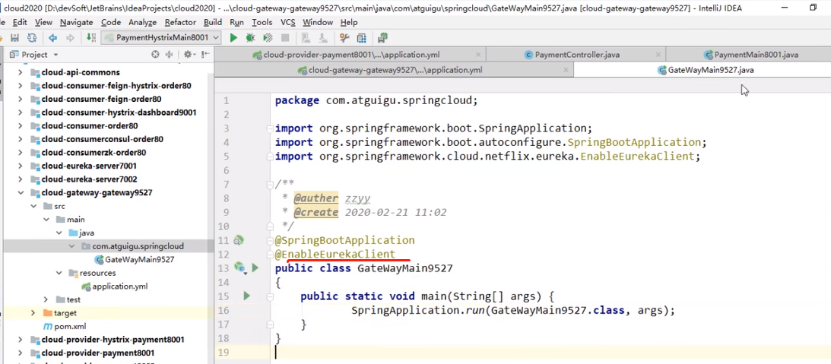Click Collapse All icon in Project panel
This screenshot has width=831, height=364.
(169, 54)
